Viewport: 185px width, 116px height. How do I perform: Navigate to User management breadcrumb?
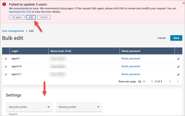pos(13,30)
